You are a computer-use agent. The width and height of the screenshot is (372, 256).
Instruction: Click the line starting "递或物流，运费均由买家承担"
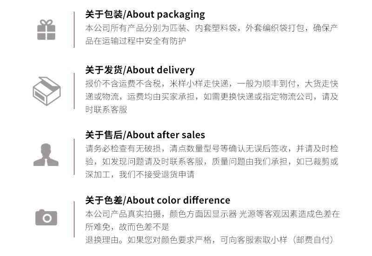[212, 97]
